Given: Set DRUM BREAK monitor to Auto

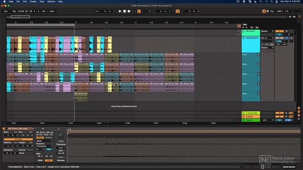Looking at the screenshot, I should [x=267, y=44].
